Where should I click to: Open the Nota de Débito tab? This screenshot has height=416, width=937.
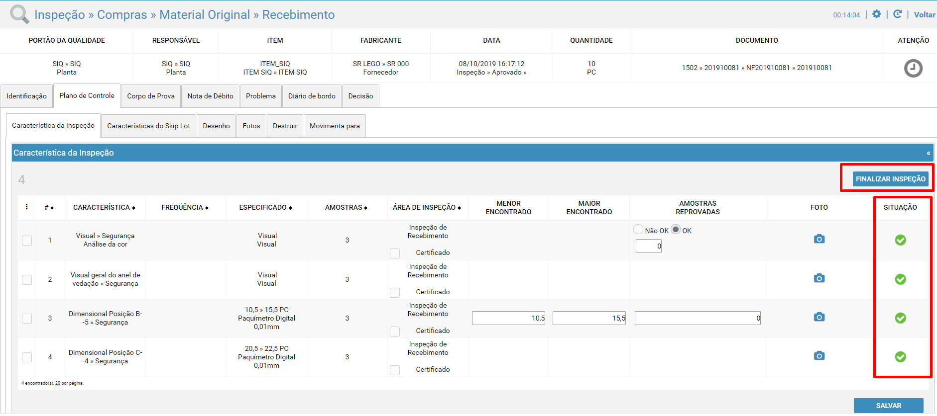(210, 96)
